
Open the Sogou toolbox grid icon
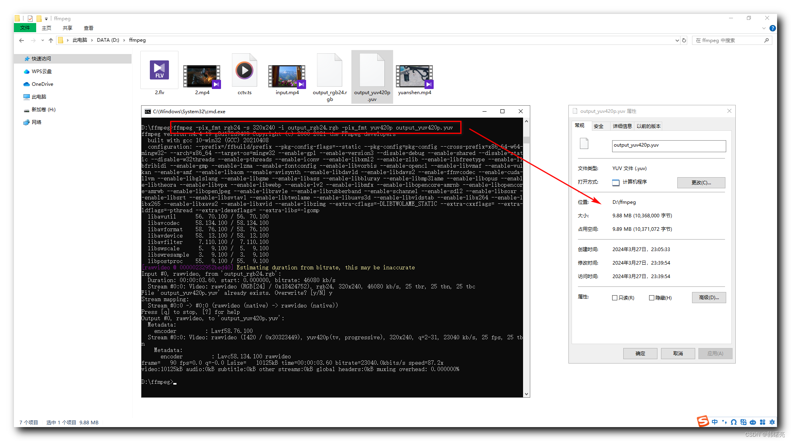762,422
